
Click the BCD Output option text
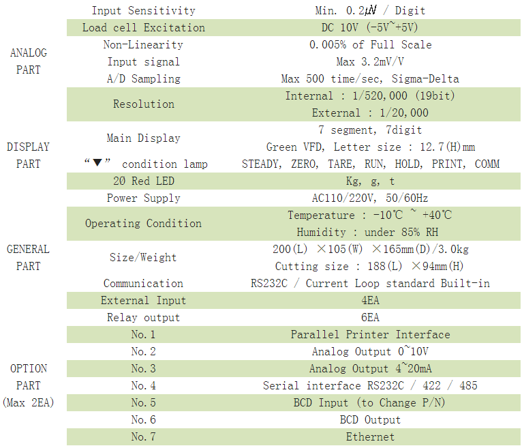[x=370, y=419]
